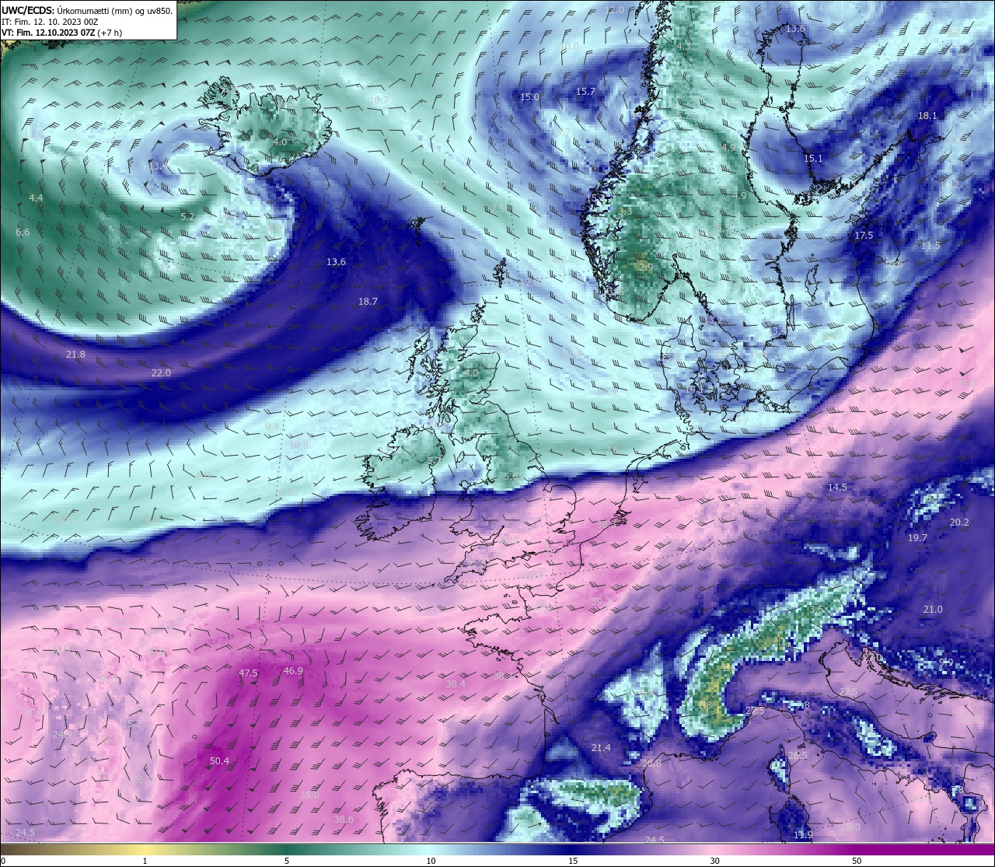The width and height of the screenshot is (995, 867).
Task: Click the 5.2 value south of Iceland
Action: coord(187,216)
